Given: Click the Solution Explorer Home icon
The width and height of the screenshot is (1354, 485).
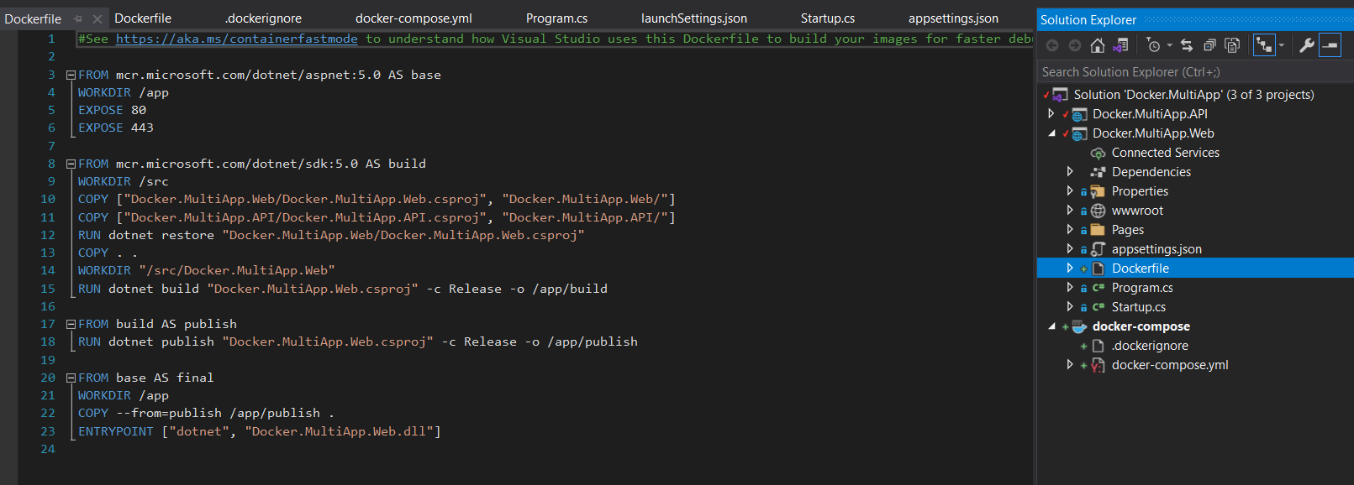Looking at the screenshot, I should (x=1098, y=45).
